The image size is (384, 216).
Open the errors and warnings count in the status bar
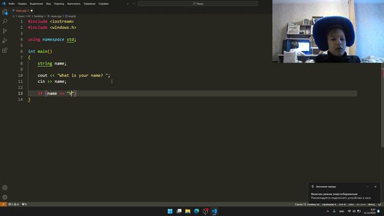click(13, 204)
